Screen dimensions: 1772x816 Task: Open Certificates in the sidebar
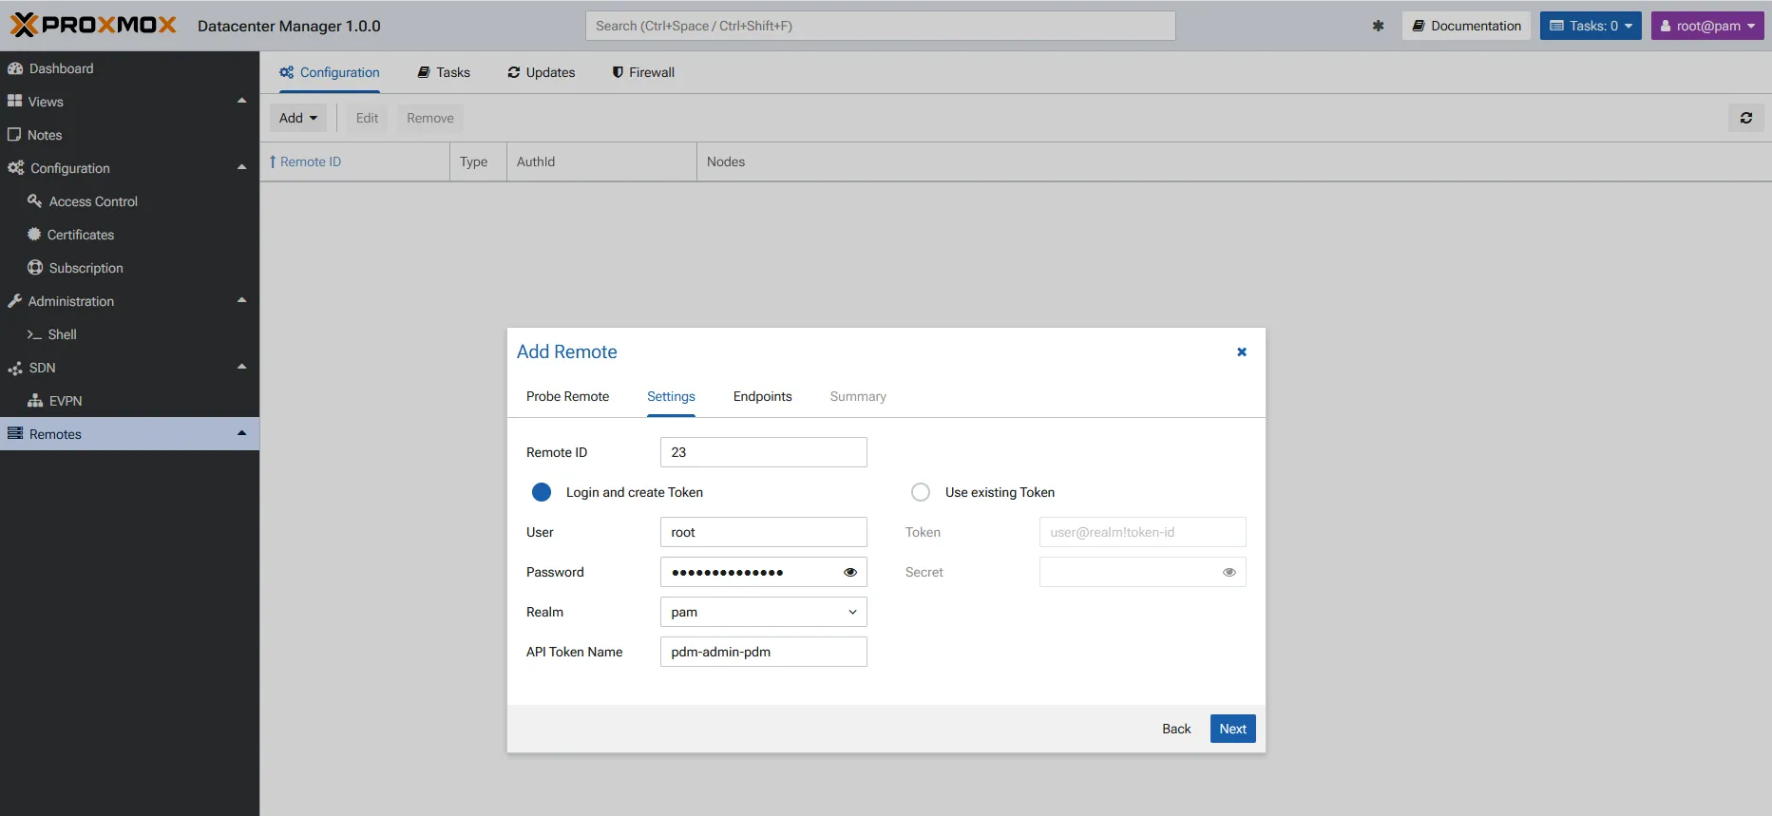(80, 235)
